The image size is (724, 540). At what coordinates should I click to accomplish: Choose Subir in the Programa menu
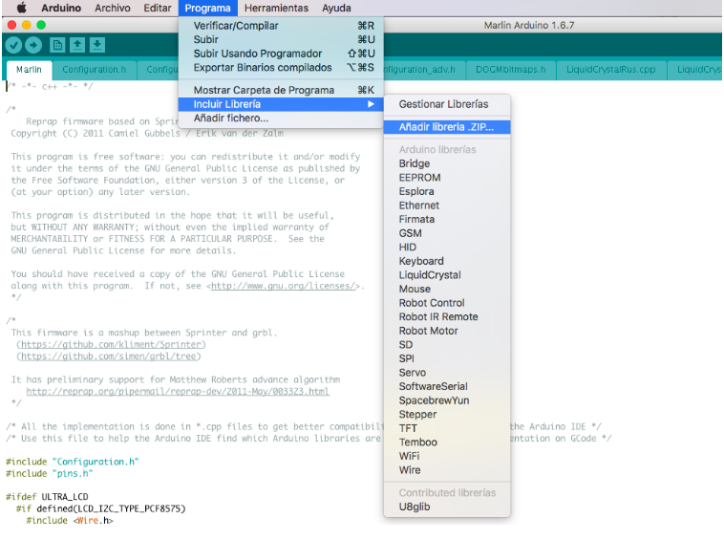pyautogui.click(x=281, y=40)
